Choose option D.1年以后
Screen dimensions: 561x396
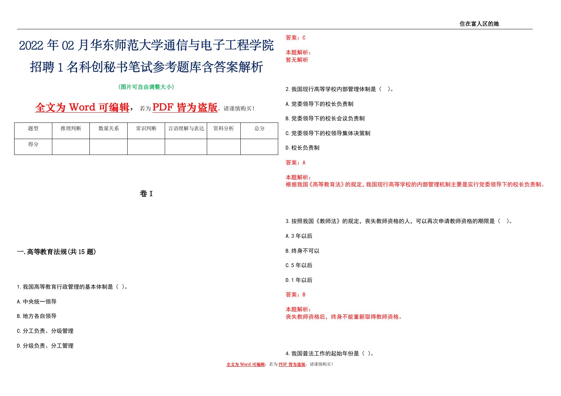point(299,280)
